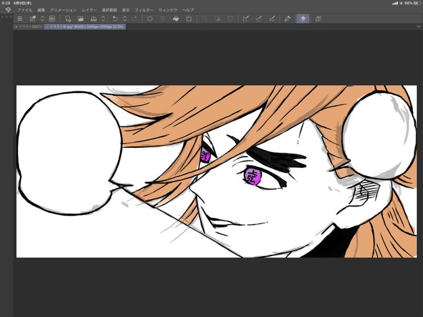Screen dimensions: 423x317
Task: Select the active jpg canvas tab
Action: coord(85,27)
